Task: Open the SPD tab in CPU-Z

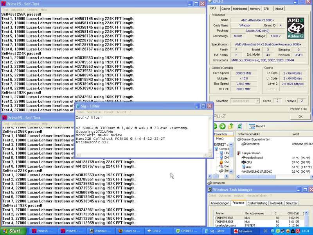Action: tap(266, 9)
